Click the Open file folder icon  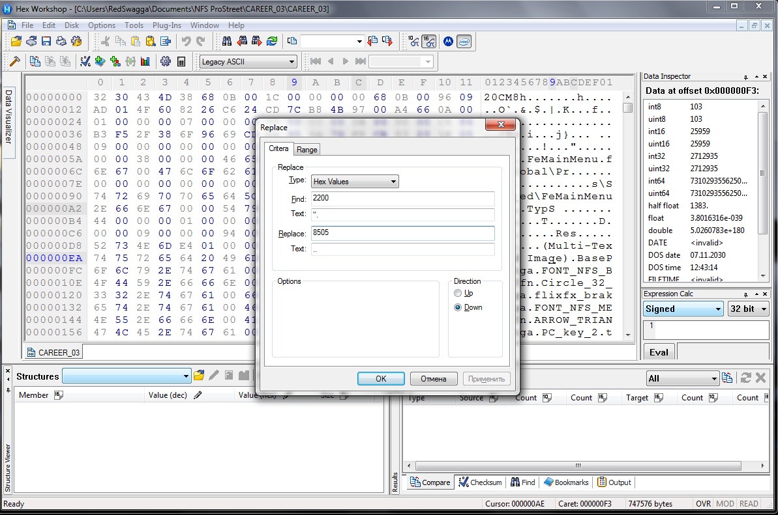pyautogui.click(x=17, y=42)
